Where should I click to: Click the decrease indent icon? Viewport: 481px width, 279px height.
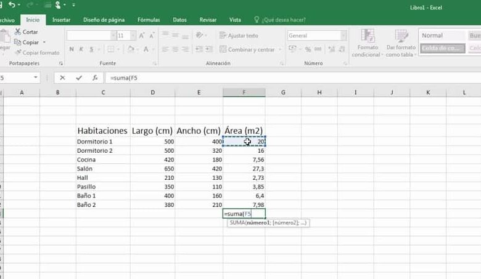pos(199,49)
